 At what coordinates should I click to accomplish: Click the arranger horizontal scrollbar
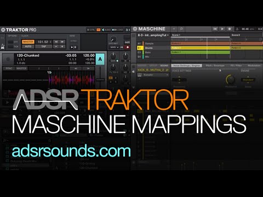click(216, 61)
